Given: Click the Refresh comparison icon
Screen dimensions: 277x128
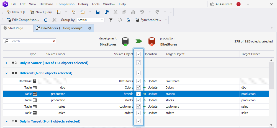Looking at the screenshot, I should pyautogui.click(x=46, y=20).
